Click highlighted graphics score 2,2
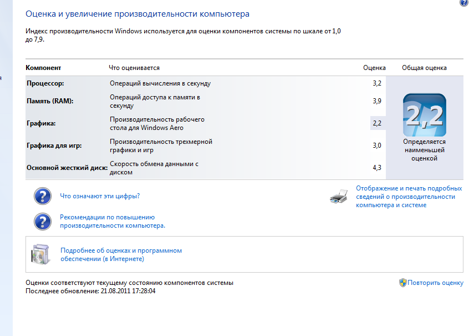Image resolution: width=469 pixels, height=336 pixels. [x=377, y=123]
